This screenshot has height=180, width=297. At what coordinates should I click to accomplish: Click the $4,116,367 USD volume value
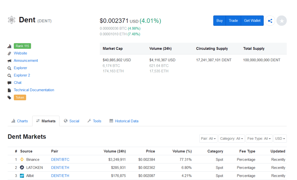(162, 60)
